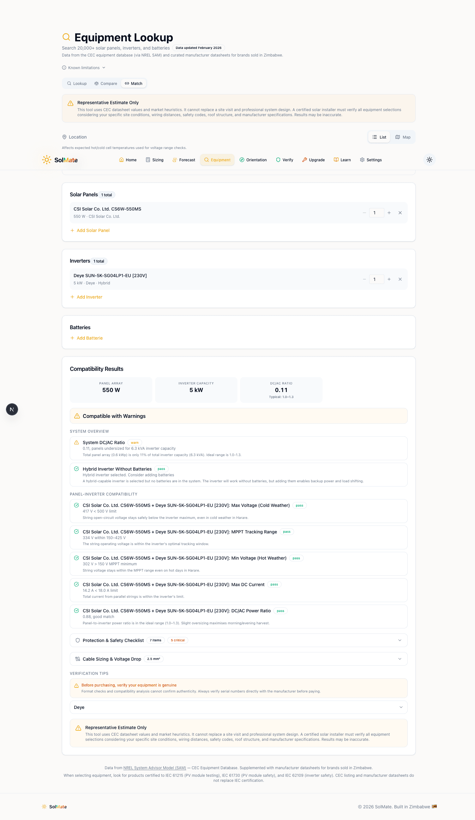This screenshot has width=475, height=820.
Task: Select the Equipment nav item
Action: point(217,160)
